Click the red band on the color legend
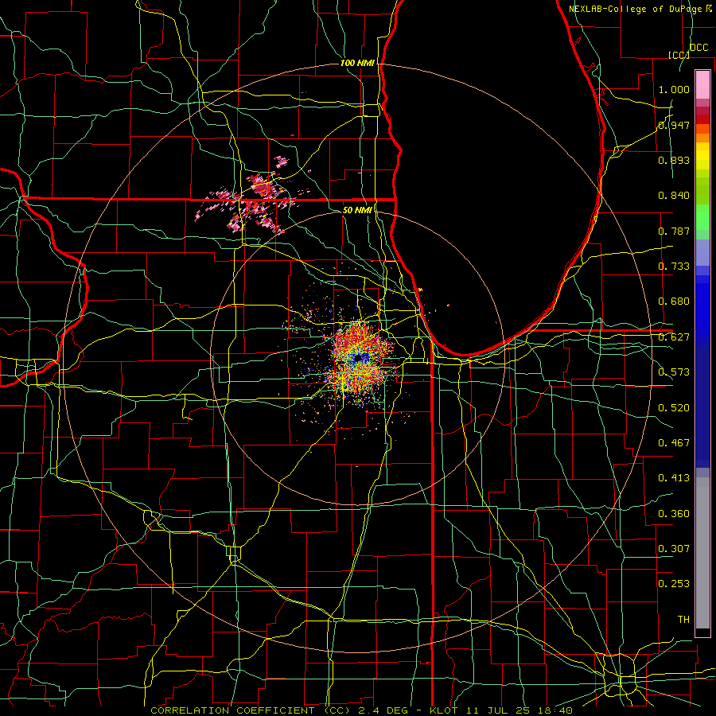Screen dimensions: 716x716 pyautogui.click(x=702, y=119)
